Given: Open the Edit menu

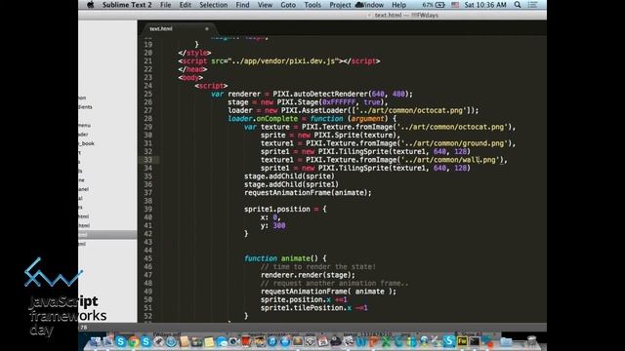Looking at the screenshot, I should 185,5.
